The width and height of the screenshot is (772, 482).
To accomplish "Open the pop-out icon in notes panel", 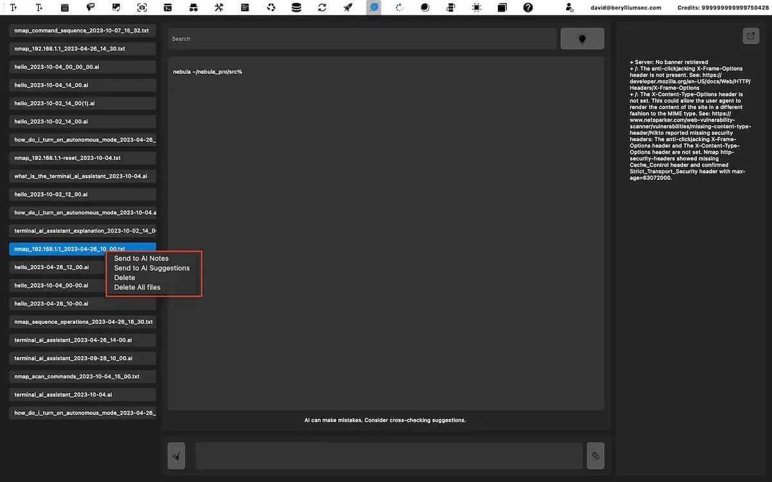I will (x=751, y=36).
